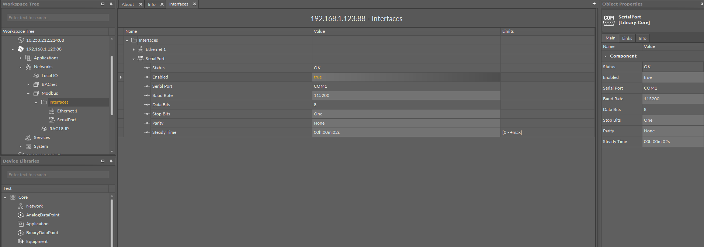The image size is (704, 247).
Task: Click the Device Libraries search field
Action: [58, 175]
